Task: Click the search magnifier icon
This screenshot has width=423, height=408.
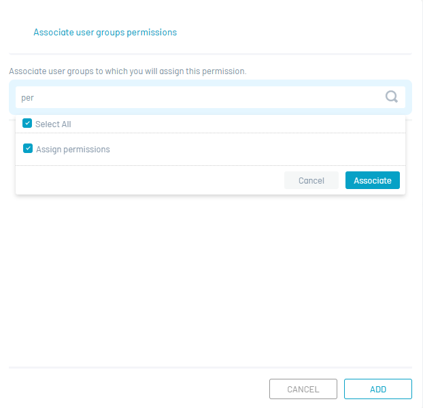Action: coord(392,97)
